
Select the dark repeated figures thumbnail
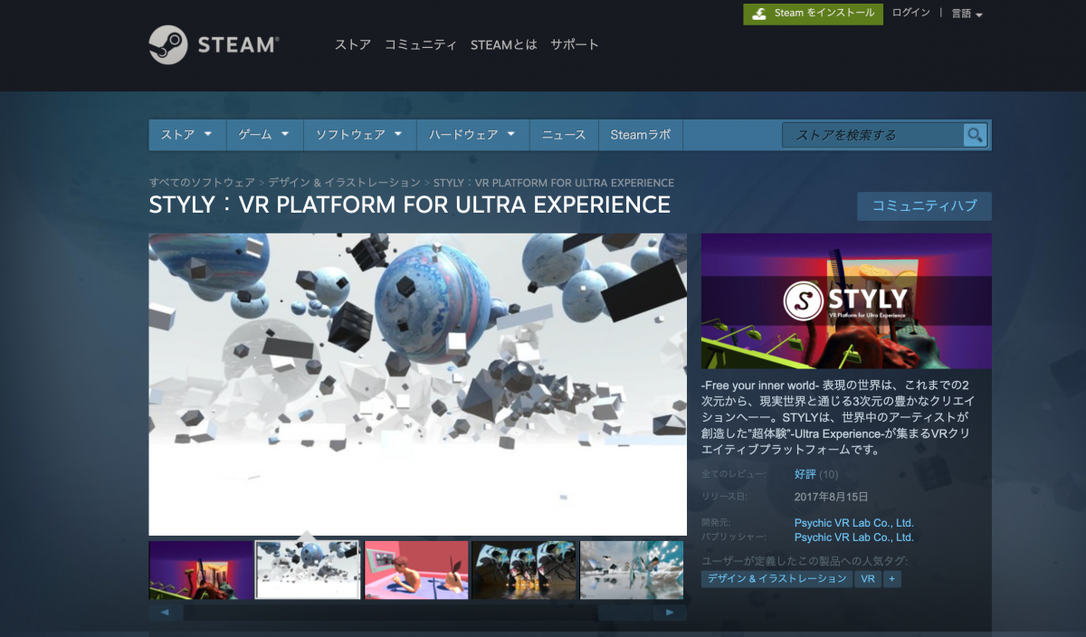524,570
